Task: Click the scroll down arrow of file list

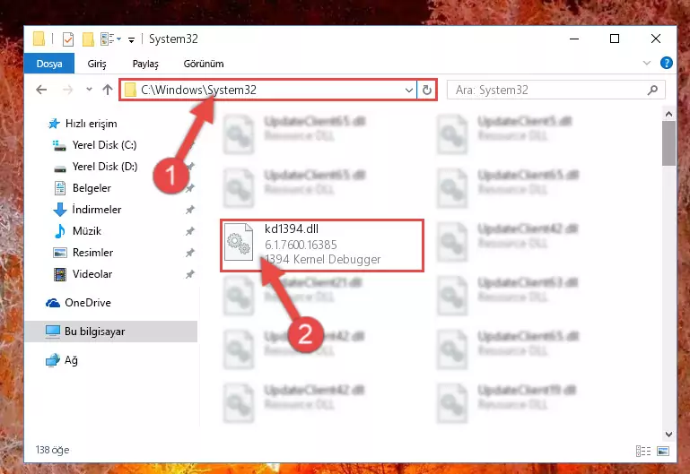Action: pos(668,435)
